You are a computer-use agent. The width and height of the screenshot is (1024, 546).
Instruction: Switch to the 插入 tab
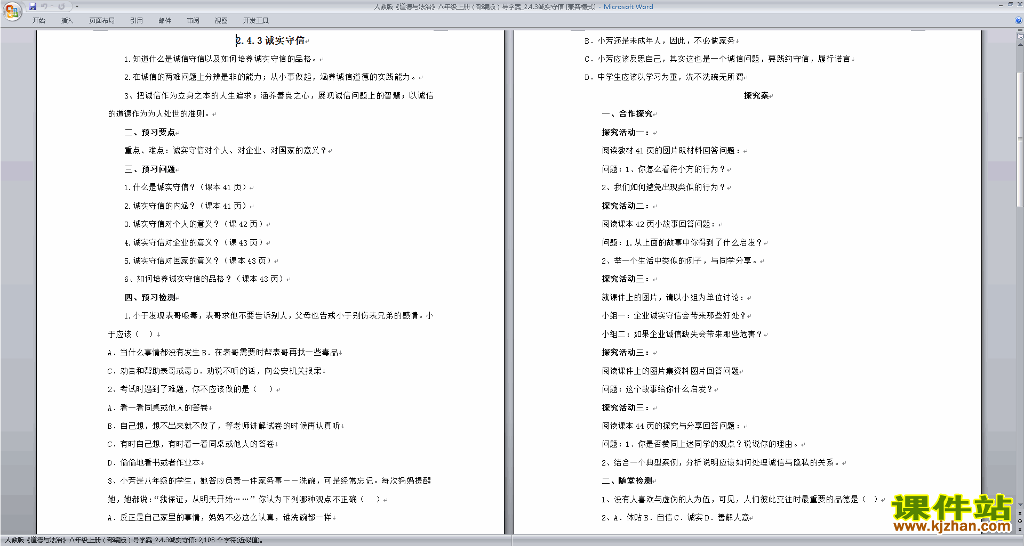click(67, 21)
